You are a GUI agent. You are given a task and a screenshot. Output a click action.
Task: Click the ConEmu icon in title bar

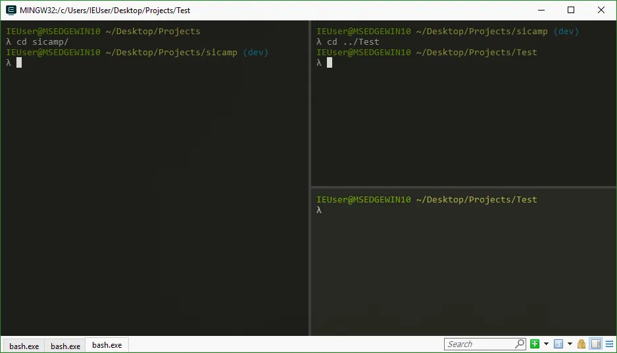coord(11,11)
